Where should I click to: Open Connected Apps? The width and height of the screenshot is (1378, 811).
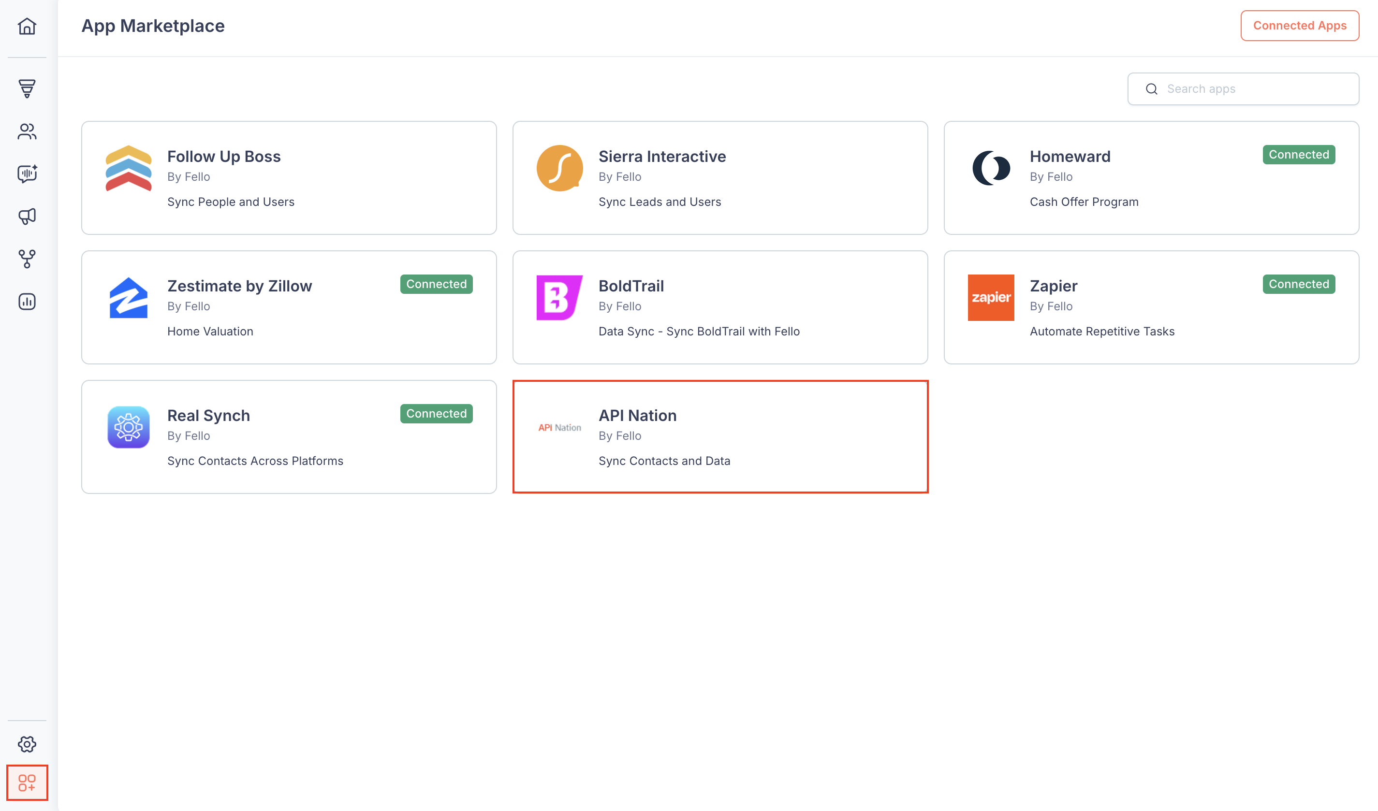[x=1299, y=26]
